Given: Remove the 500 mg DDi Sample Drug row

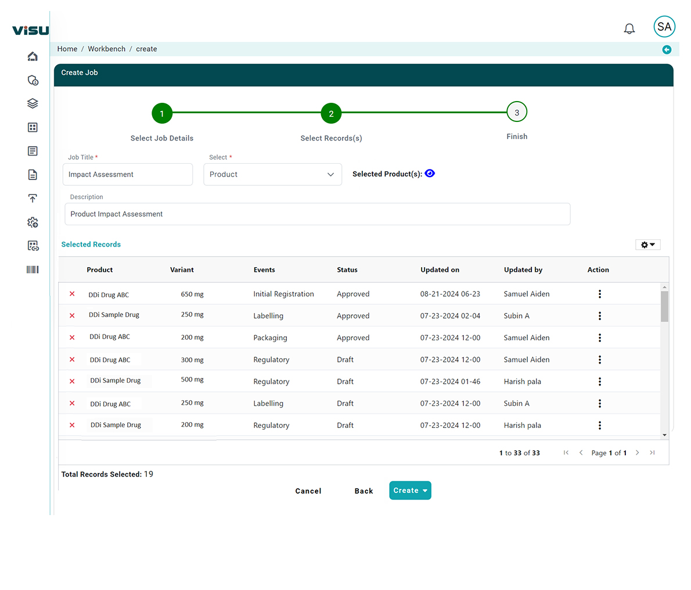Looking at the screenshot, I should point(72,382).
